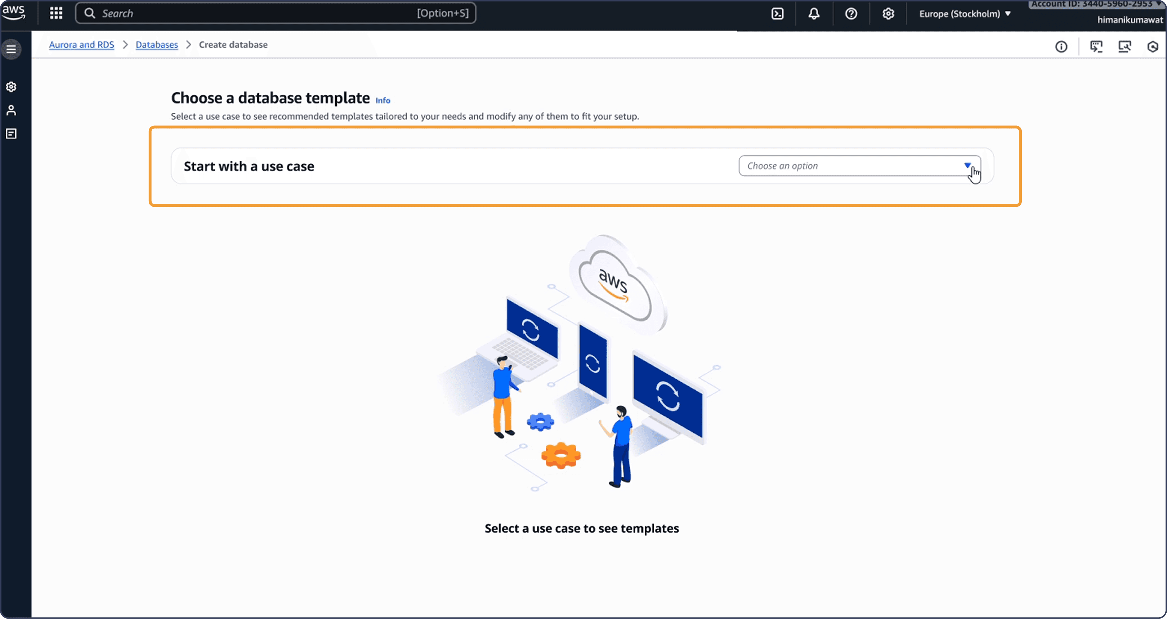Click the monitor with magnifier icon
Image resolution: width=1167 pixels, height=619 pixels.
tap(1124, 47)
